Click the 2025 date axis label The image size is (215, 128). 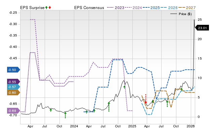pos(132,126)
